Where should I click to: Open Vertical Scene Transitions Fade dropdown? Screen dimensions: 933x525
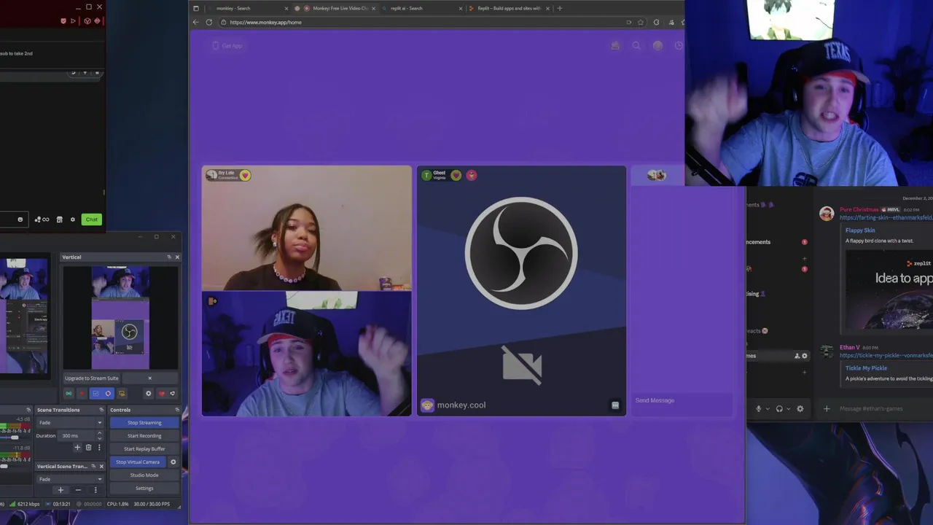tap(70, 479)
